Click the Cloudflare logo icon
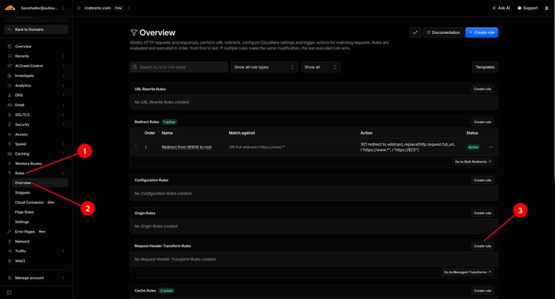The image size is (555, 299). tap(10, 8)
